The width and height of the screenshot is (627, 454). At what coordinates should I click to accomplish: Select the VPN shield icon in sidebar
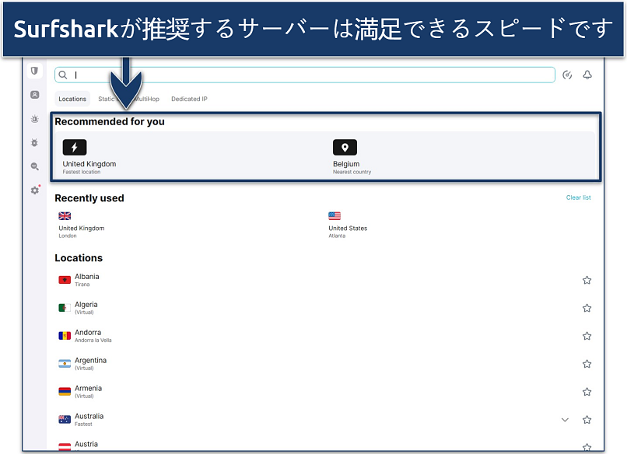point(34,71)
